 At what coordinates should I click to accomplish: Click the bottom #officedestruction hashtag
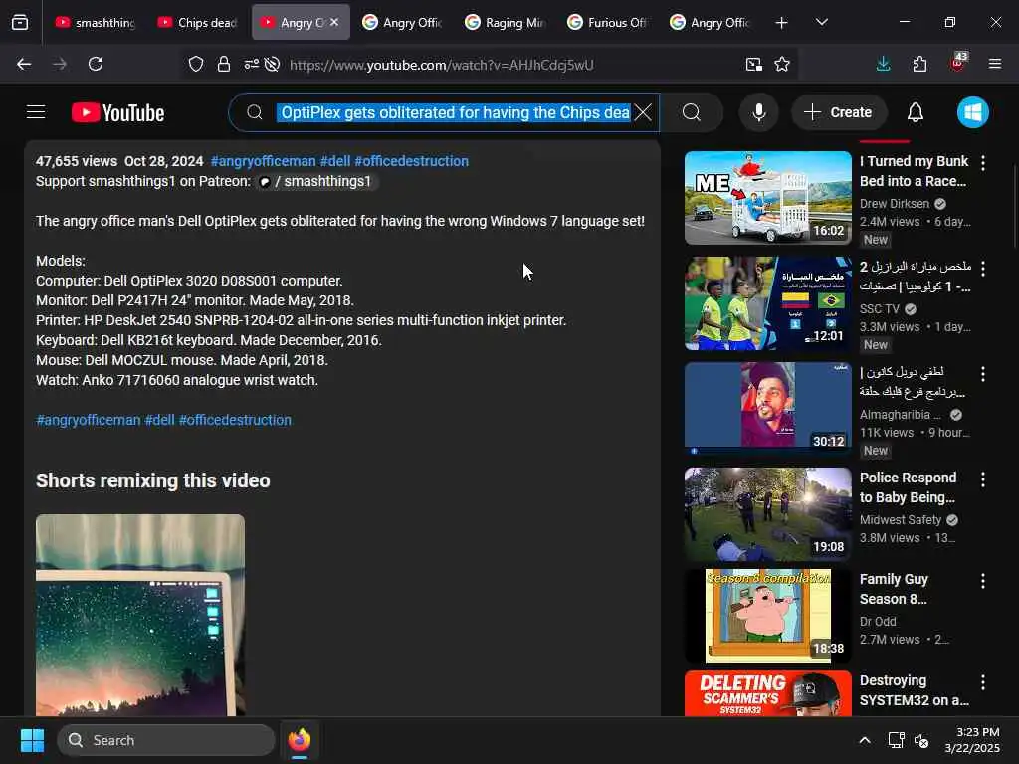point(235,420)
